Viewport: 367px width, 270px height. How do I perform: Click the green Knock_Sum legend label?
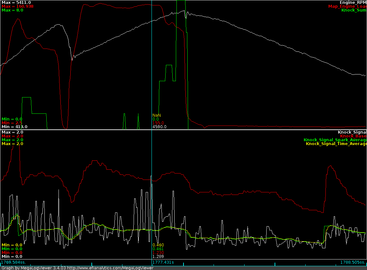click(x=354, y=10)
